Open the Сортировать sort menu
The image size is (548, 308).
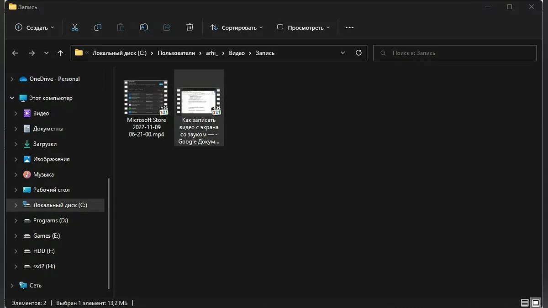237,27
